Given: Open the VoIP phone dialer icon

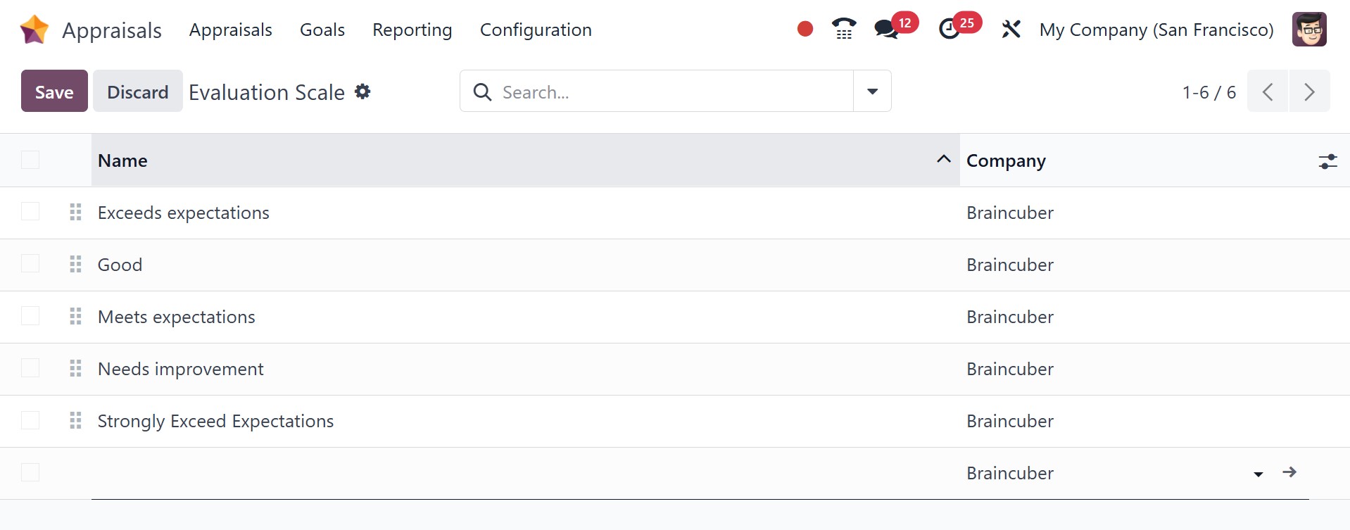Looking at the screenshot, I should (843, 29).
